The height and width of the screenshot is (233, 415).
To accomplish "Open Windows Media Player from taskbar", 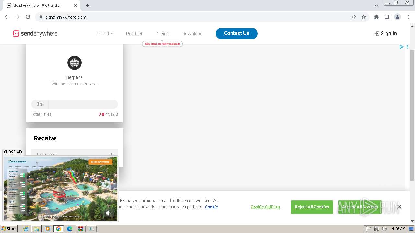I will click(48, 229).
